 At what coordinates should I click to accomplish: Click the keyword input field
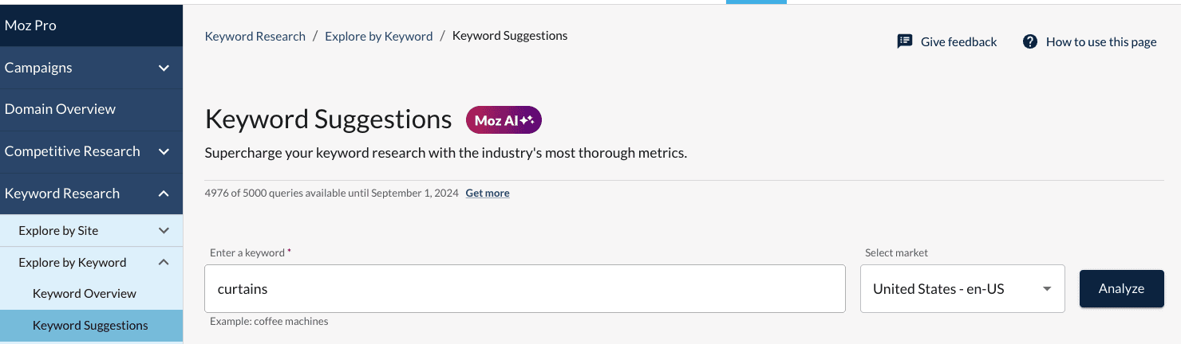pyautogui.click(x=525, y=289)
